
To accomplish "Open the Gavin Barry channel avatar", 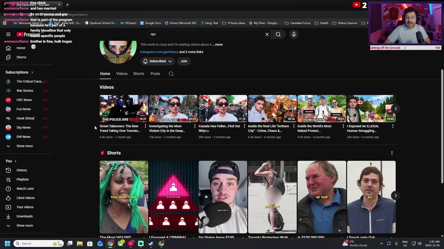I will point(118,52).
